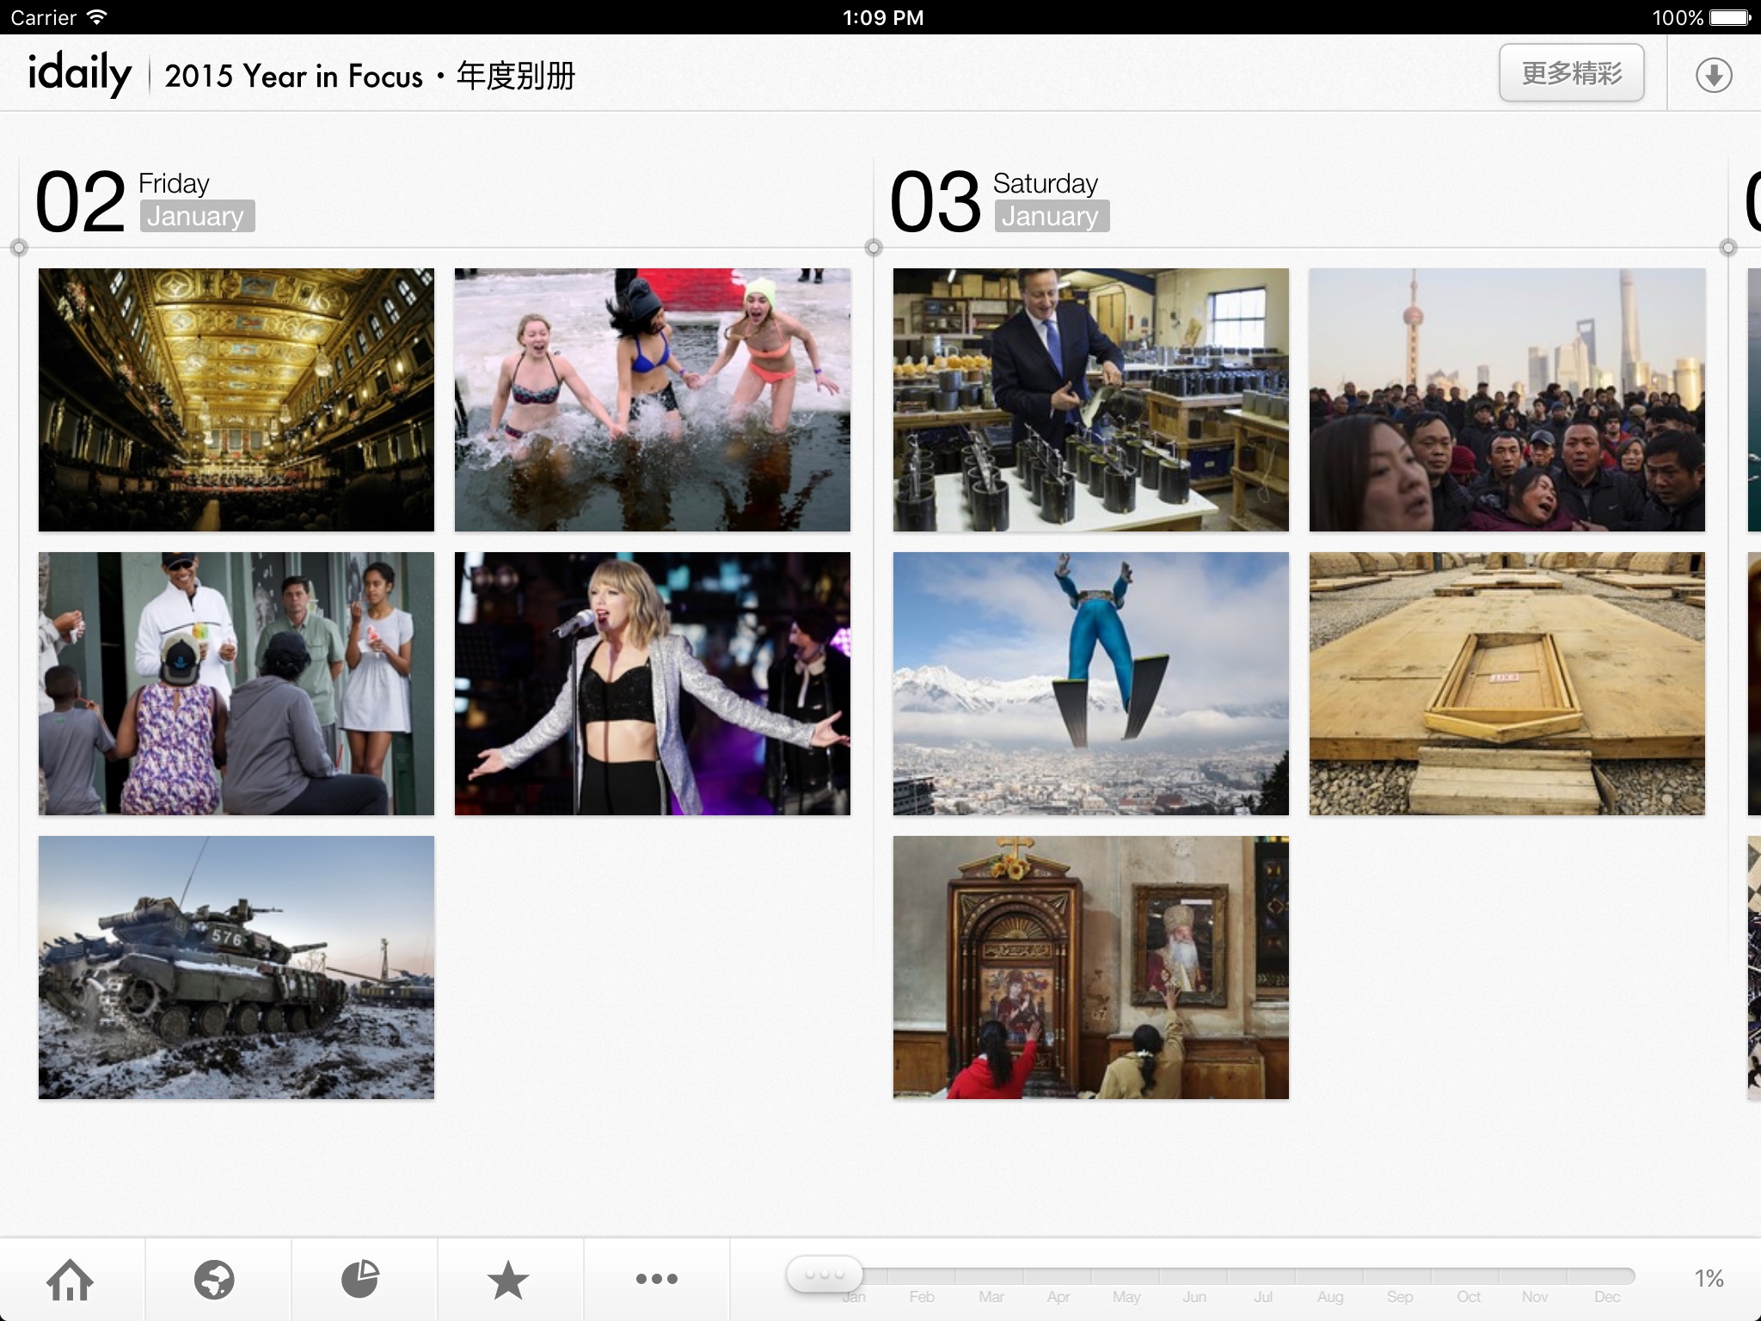
Task: Open the globe world view icon
Action: [214, 1280]
